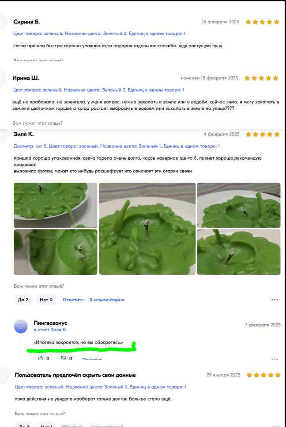Viewport: 286px width, 427px height.
Task: Open bottom-right green candle photo
Action: pyautogui.click(x=239, y=252)
